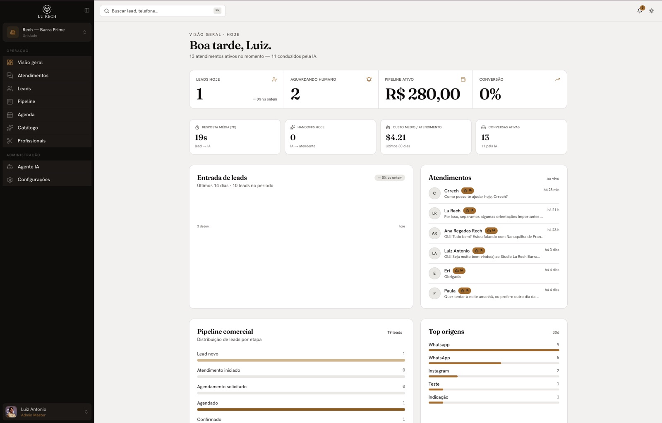Navigate to Pipeline in the sidebar
Image resolution: width=662 pixels, height=423 pixels.
[47, 101]
